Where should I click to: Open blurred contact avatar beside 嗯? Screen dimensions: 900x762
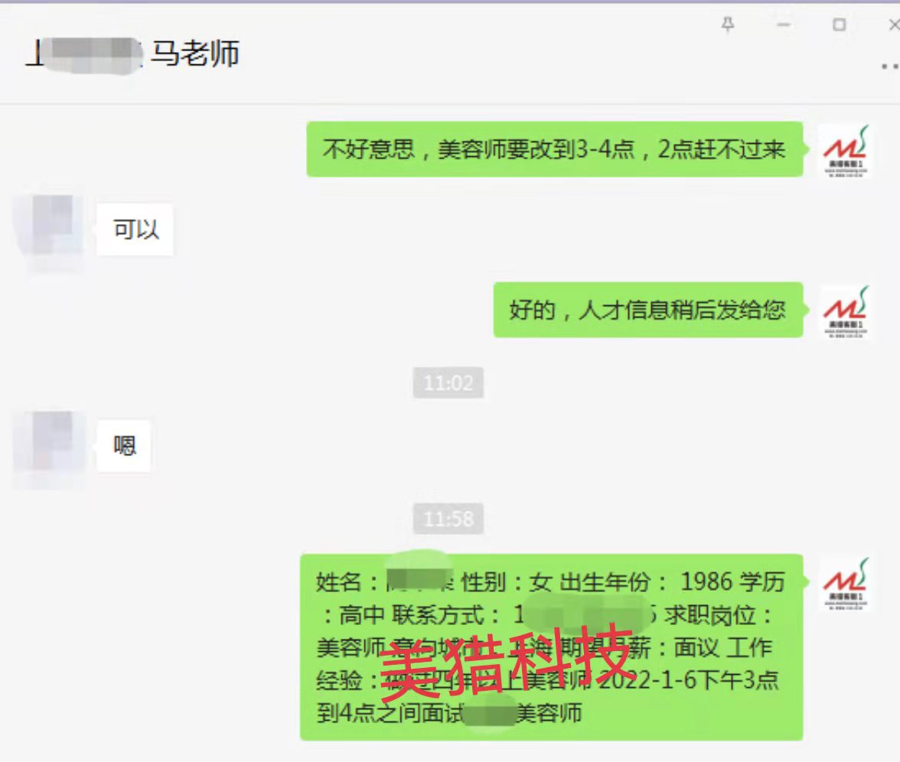click(x=48, y=445)
